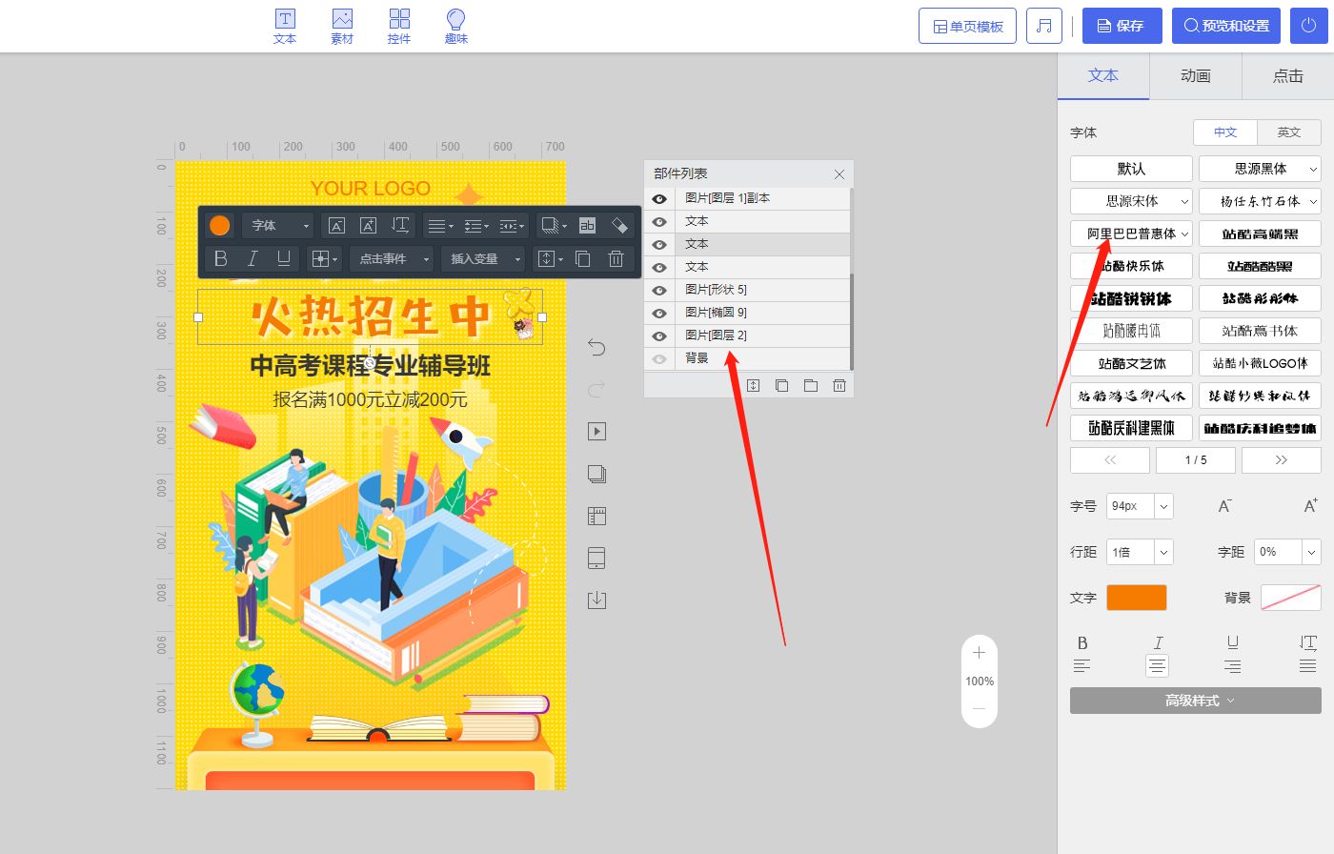Toggle left alignment in right panel

1081,666
